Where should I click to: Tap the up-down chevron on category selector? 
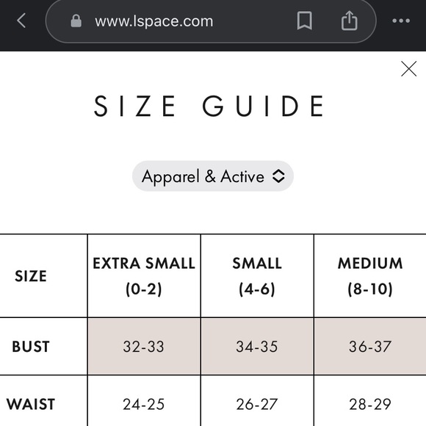(278, 176)
